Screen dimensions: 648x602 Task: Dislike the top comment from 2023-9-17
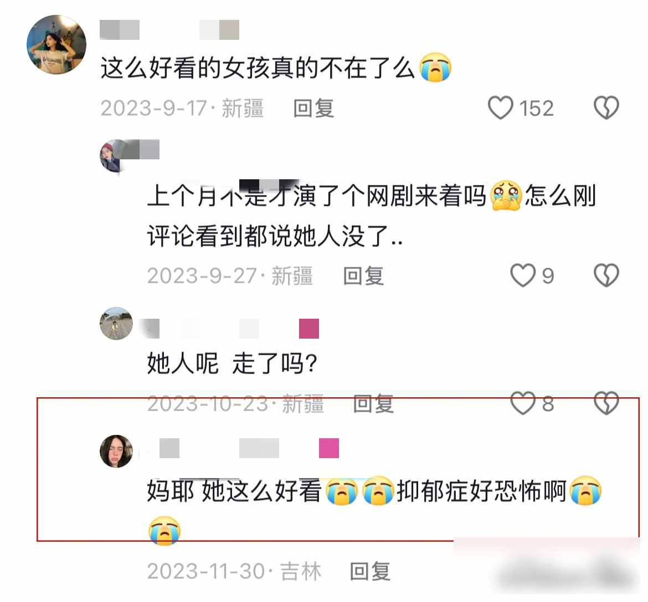tap(606, 108)
